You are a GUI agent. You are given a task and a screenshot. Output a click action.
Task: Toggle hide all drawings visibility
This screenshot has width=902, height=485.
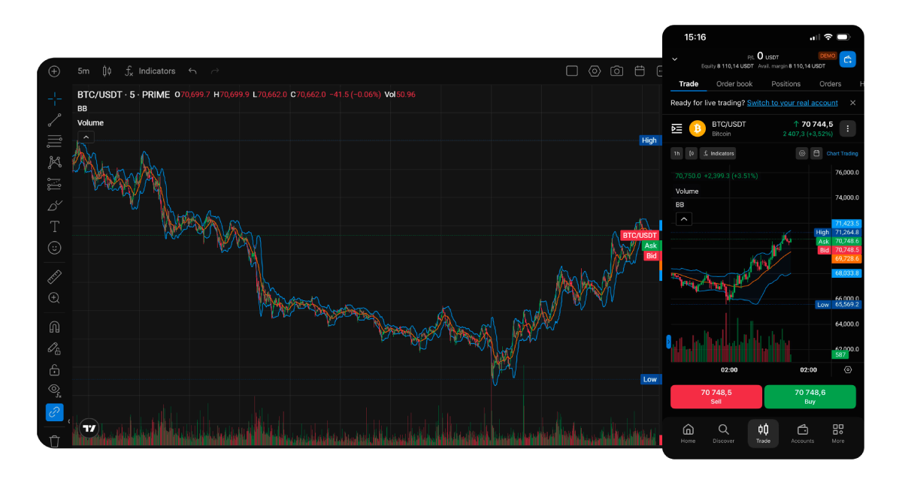coord(54,390)
